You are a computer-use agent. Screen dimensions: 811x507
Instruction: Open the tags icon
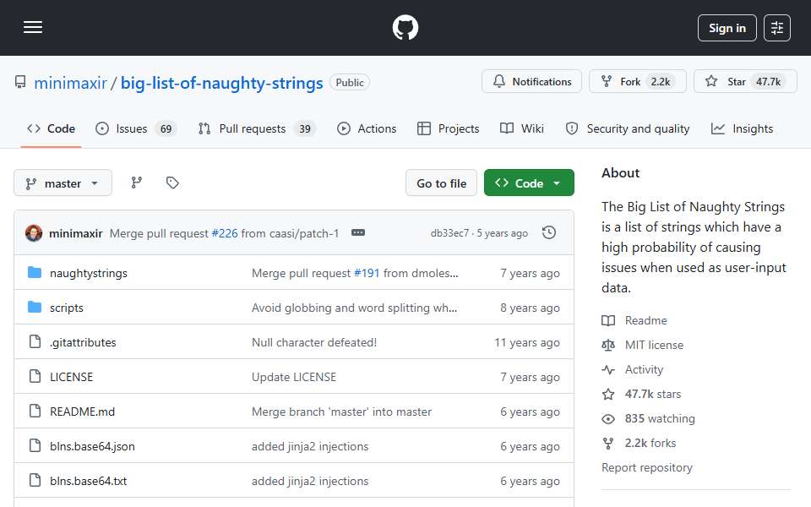(172, 183)
